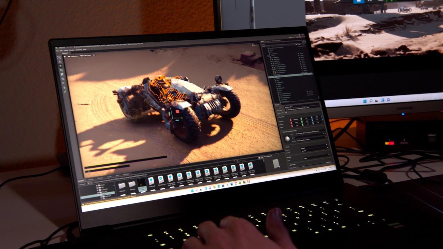Toggle the Instanceable checkbox
The width and height of the screenshot is (443, 249).
[286, 113]
